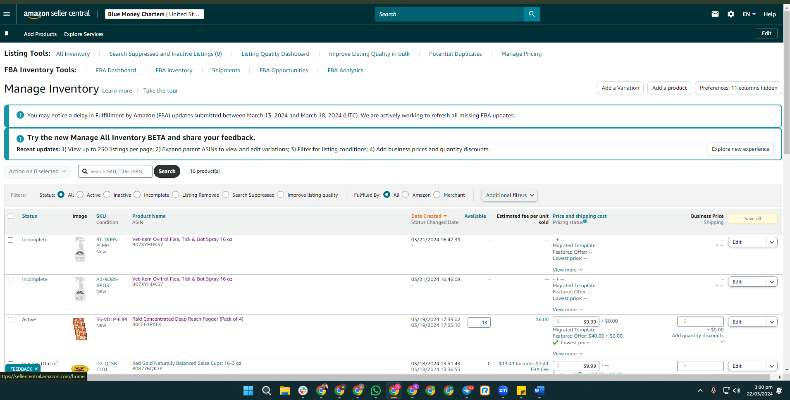Click the info icon on the FBA delay notice
The image size is (790, 400).
coord(20,115)
